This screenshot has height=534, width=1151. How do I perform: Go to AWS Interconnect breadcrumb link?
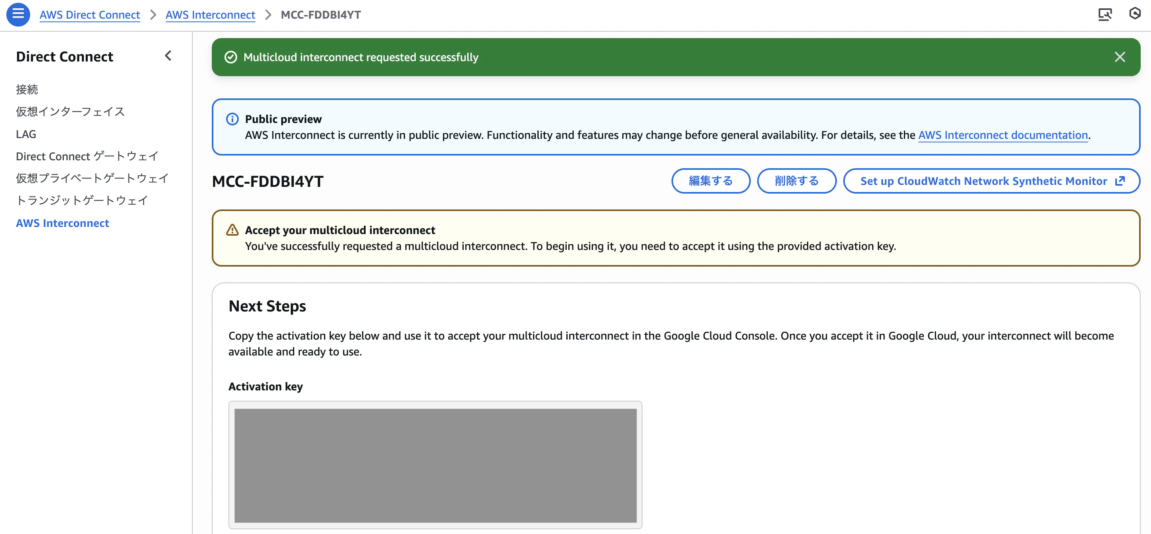coord(211,15)
